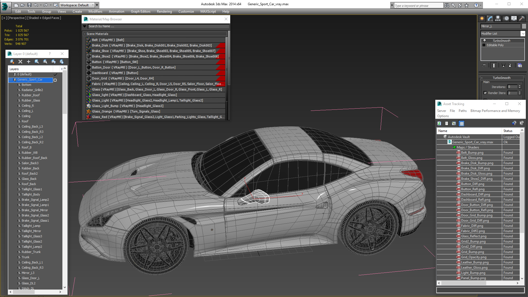Select the Rendering menu item

[x=164, y=11]
